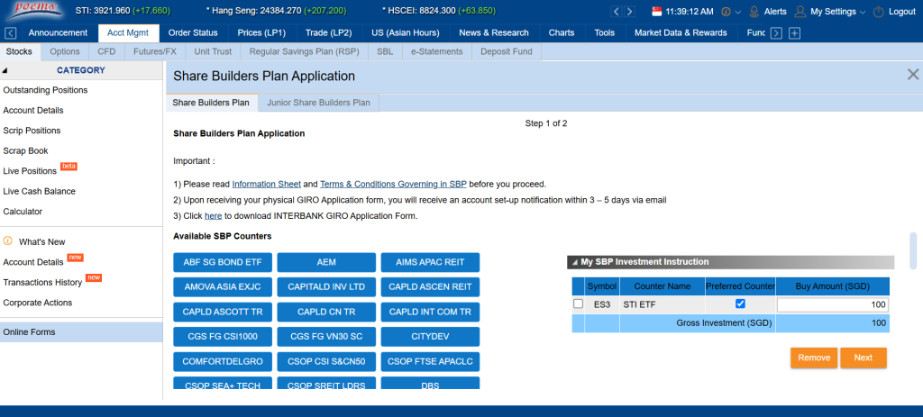Go to the Order Status tab

193,33
